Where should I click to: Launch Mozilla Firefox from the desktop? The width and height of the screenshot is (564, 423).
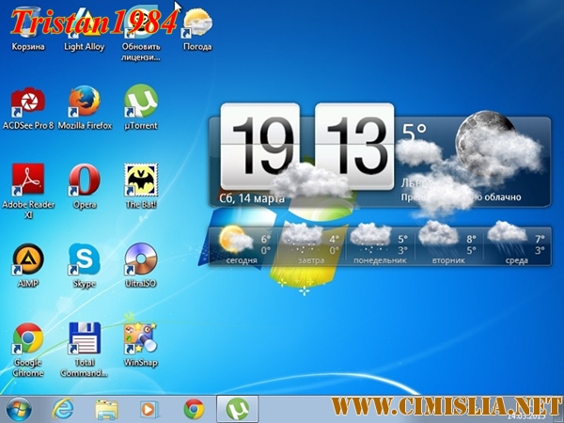(84, 102)
